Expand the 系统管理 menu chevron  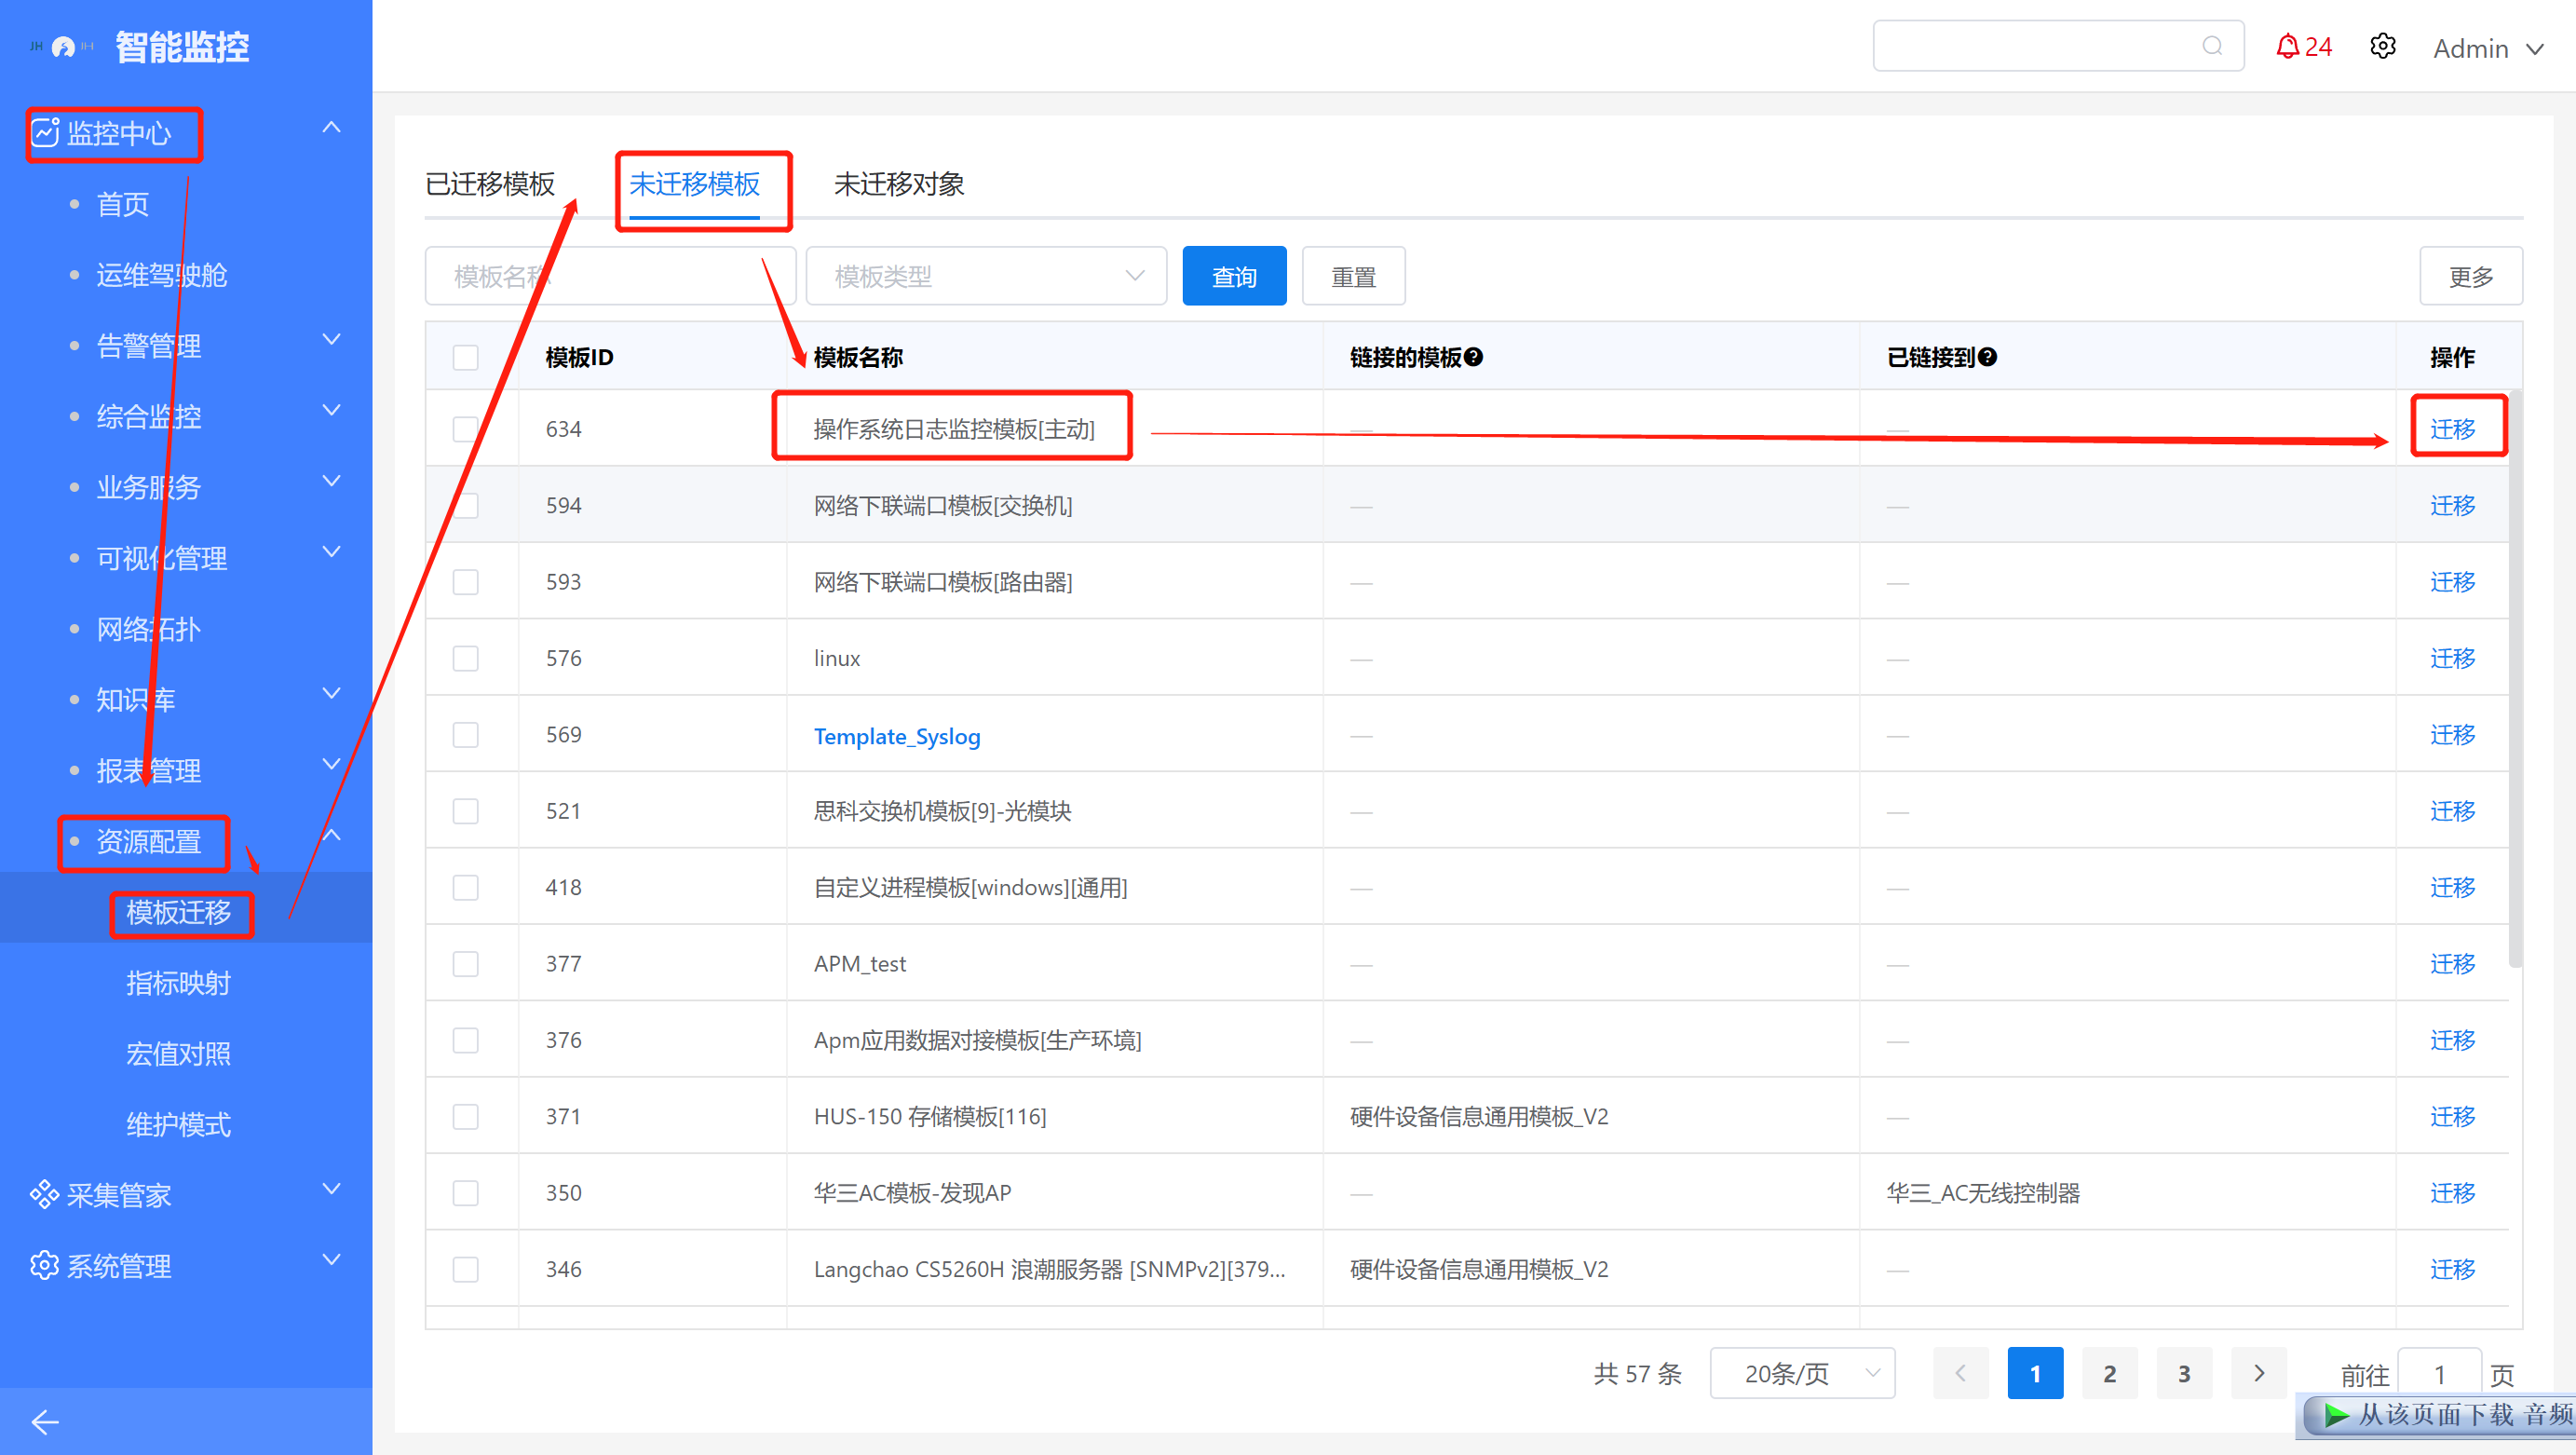coord(332,1261)
